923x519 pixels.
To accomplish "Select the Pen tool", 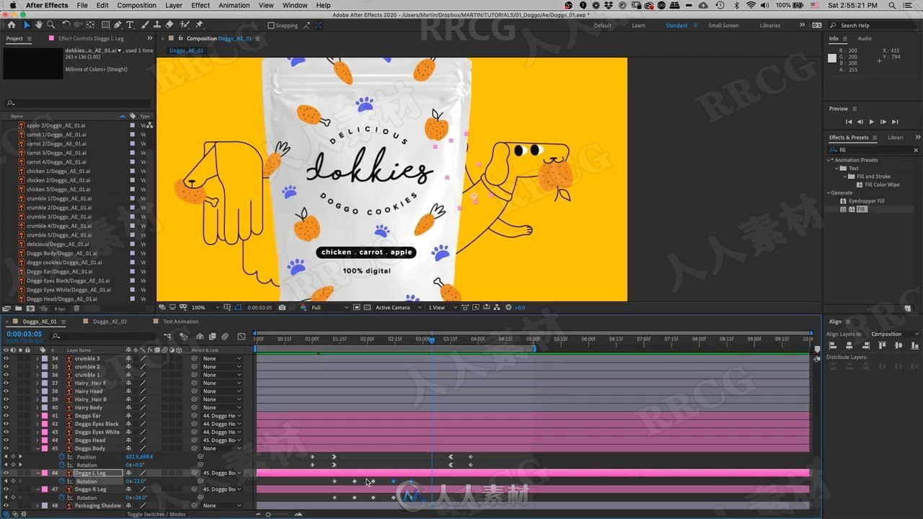I will [118, 25].
